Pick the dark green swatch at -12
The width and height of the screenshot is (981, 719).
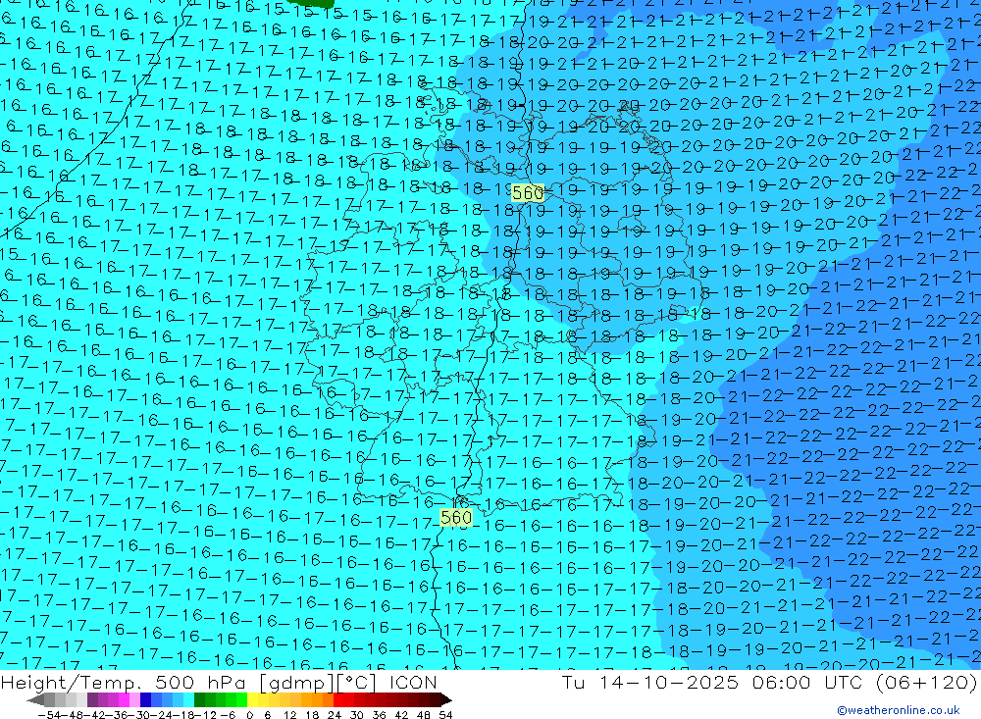pos(199,700)
